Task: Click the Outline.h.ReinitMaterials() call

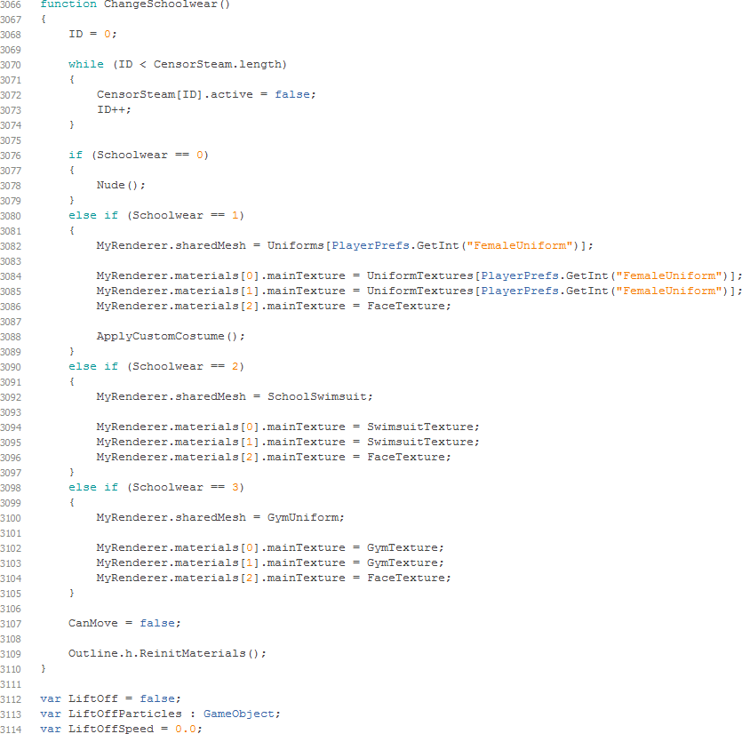Action: click(x=167, y=653)
